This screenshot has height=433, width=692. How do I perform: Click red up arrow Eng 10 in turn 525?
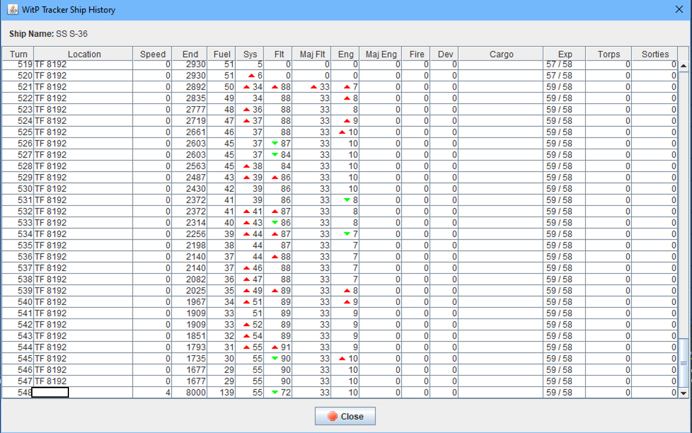pyautogui.click(x=342, y=132)
